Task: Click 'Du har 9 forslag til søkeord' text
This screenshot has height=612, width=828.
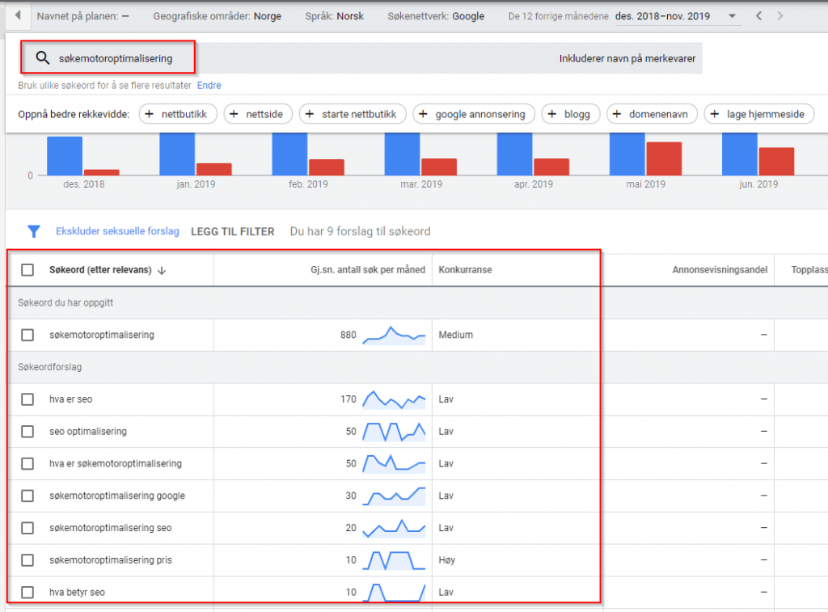Action: [x=360, y=231]
